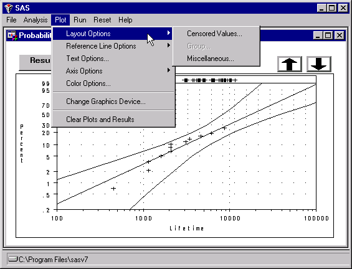Maximize the SAS main window
Screen dimensions: 352x269
coord(332,8)
